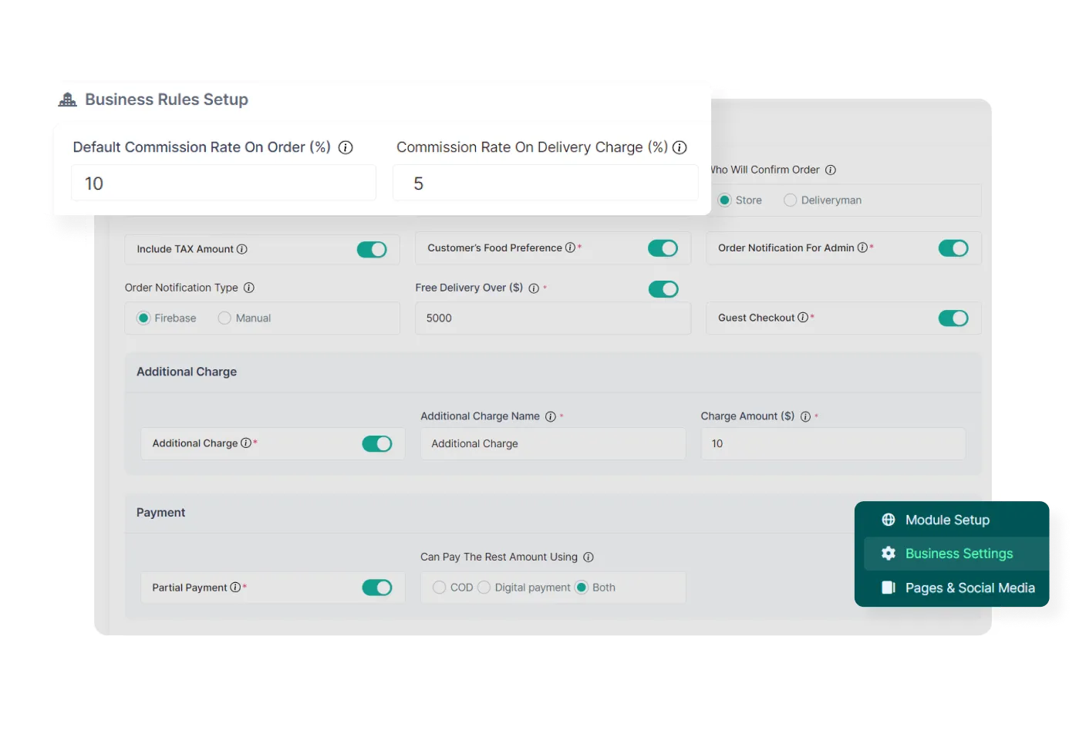Disable the Include TAX Amount toggle
This screenshot has height=734, width=1086.
(372, 249)
